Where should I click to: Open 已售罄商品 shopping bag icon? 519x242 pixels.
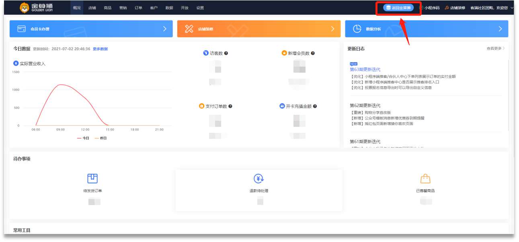click(425, 179)
